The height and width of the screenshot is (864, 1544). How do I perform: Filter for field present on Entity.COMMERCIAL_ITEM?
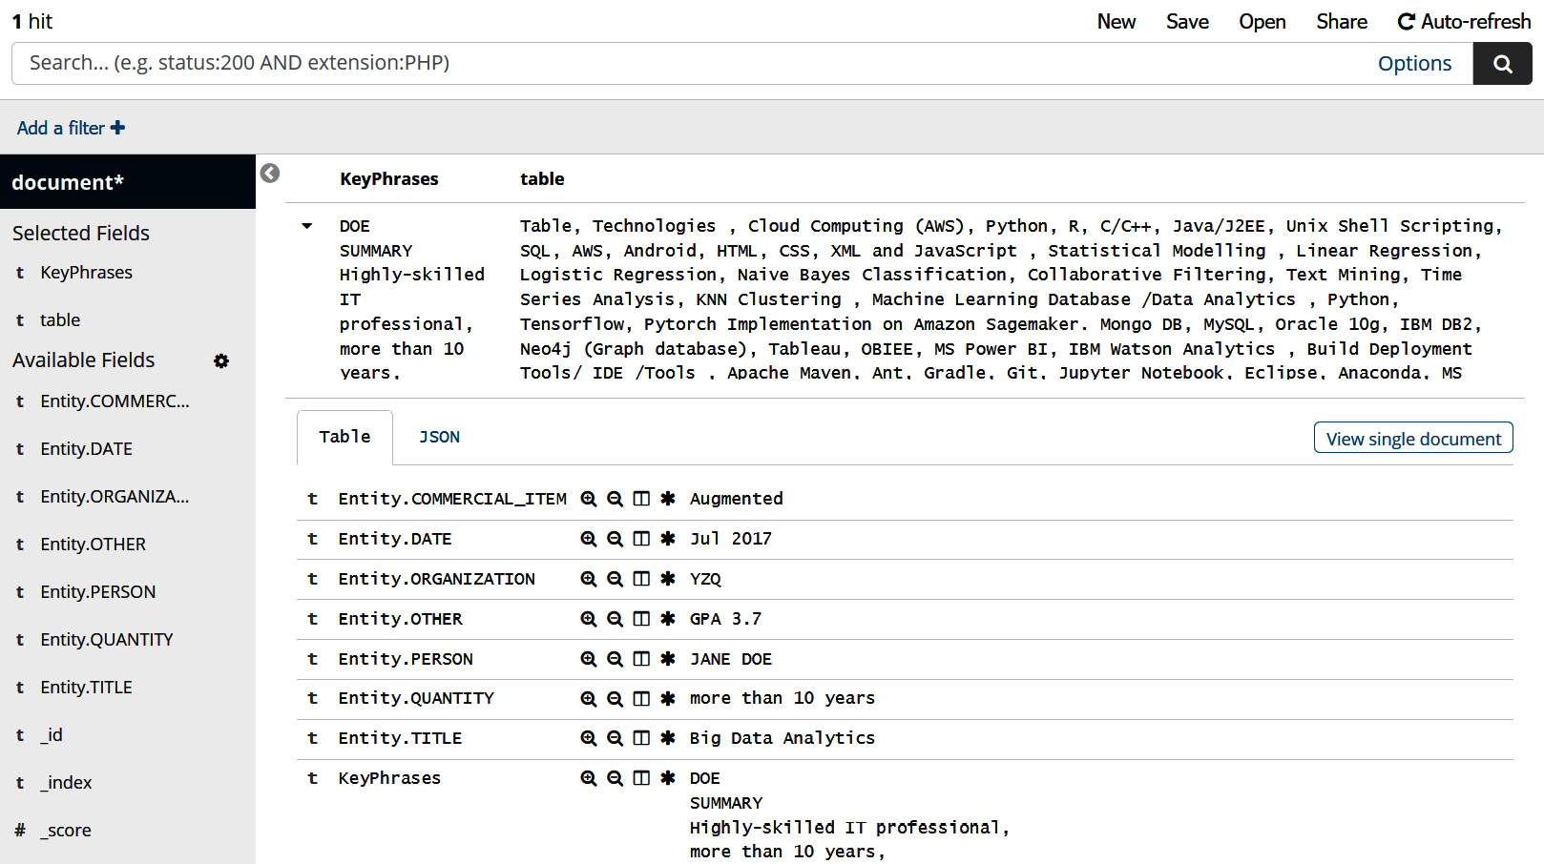coord(668,499)
